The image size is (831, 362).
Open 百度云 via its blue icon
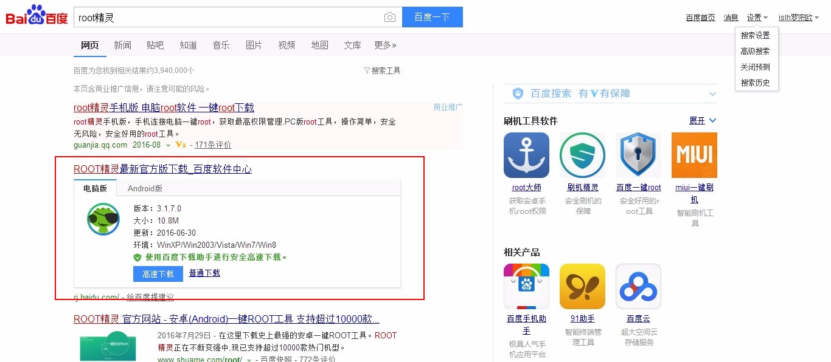[638, 285]
